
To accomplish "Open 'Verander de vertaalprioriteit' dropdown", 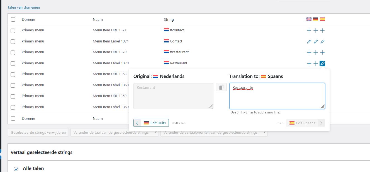I will coord(214,133).
